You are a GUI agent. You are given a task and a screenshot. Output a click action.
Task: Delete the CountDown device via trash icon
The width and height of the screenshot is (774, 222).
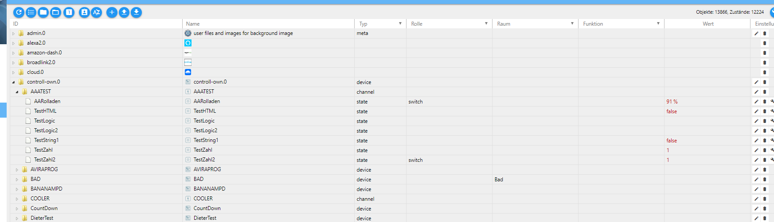[x=764, y=208]
